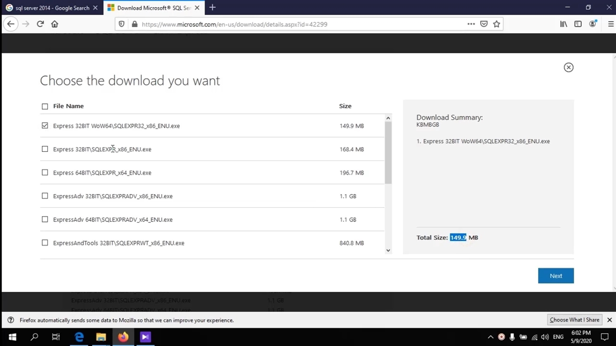
Task: Open Firefox hamburger menu
Action: tap(610, 24)
